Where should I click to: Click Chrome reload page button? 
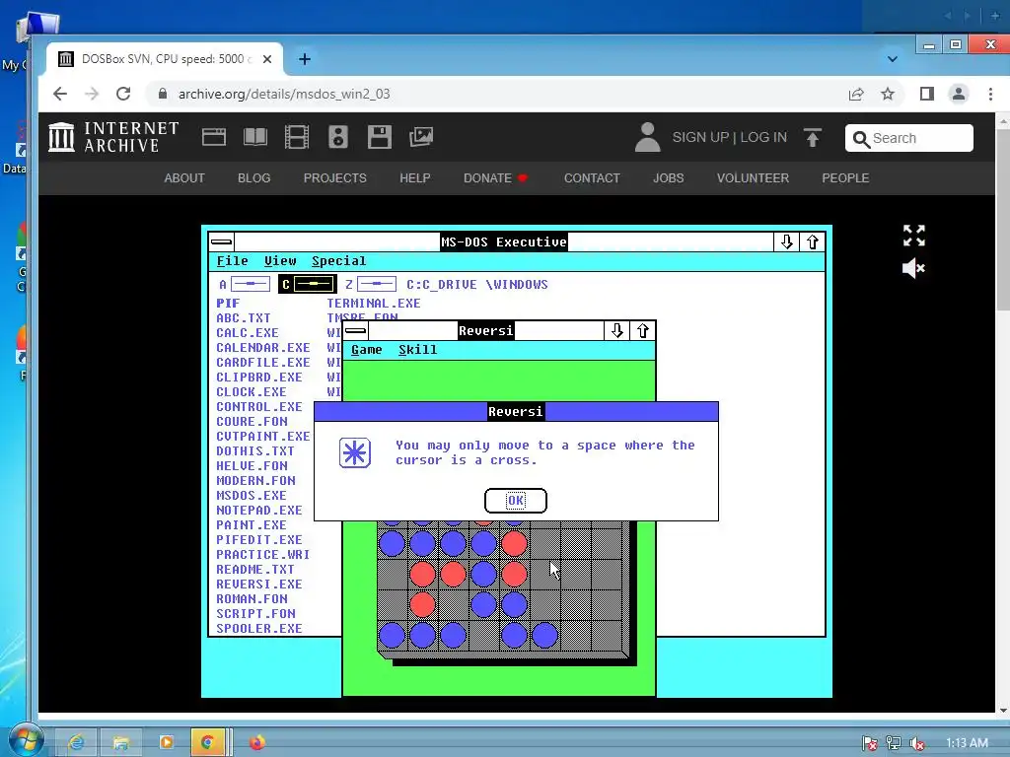[x=123, y=94]
